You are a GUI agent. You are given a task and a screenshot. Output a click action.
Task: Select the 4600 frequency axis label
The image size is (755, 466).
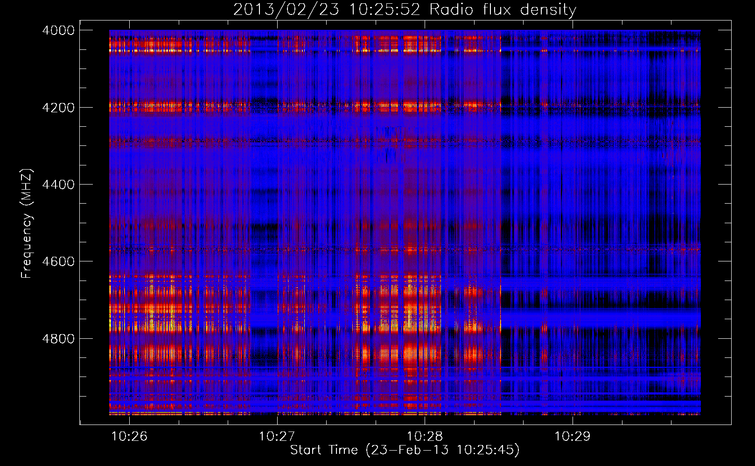pos(58,261)
